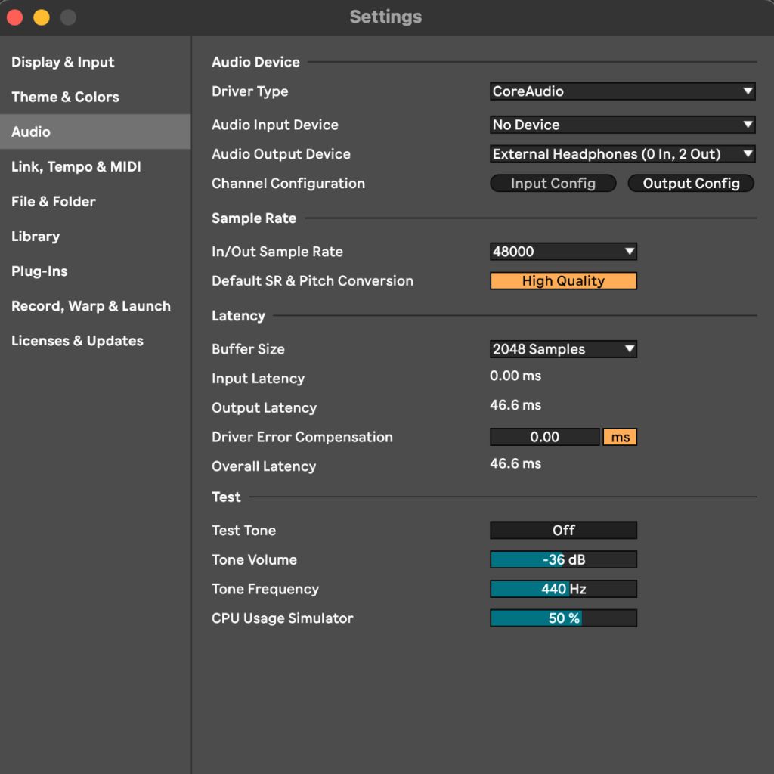774x774 pixels.
Task: Open the Plug-Ins settings page
Action: tap(39, 271)
